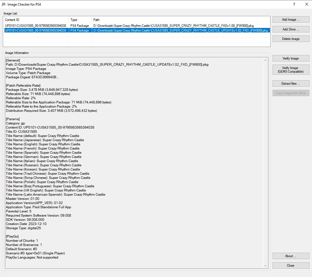This screenshot has height=277, width=312.
Task: Click the Volume Type: Patch Package line
Action: click(28, 73)
